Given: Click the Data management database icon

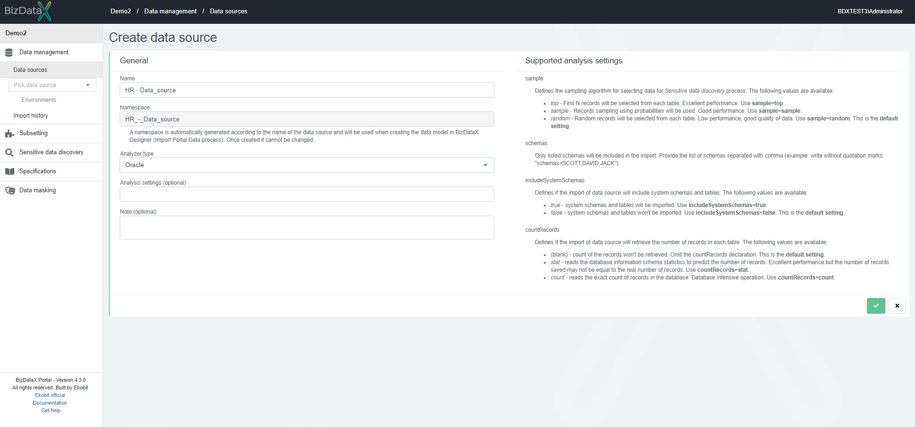Looking at the screenshot, I should (x=9, y=52).
